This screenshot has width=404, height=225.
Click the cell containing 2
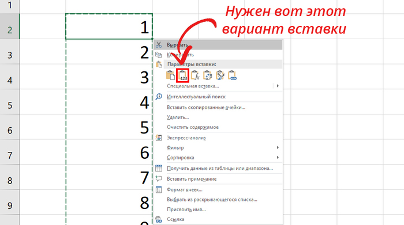tap(109, 52)
